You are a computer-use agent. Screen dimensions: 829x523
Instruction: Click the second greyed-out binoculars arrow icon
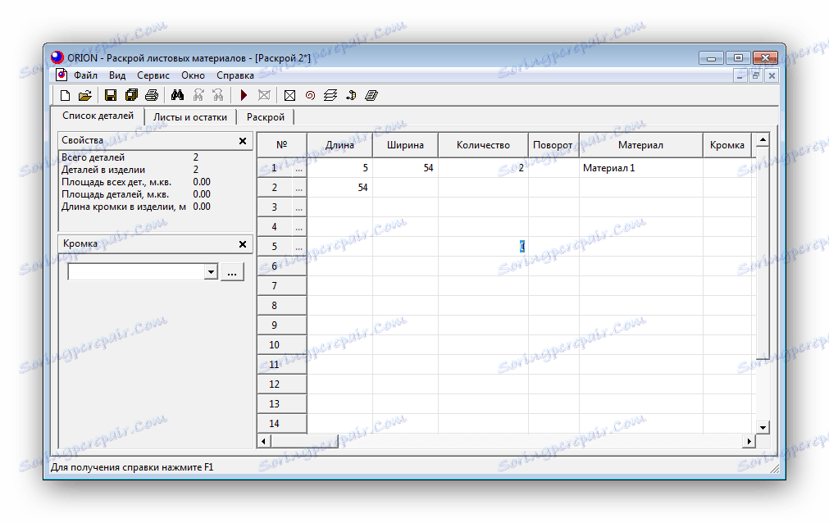(218, 95)
